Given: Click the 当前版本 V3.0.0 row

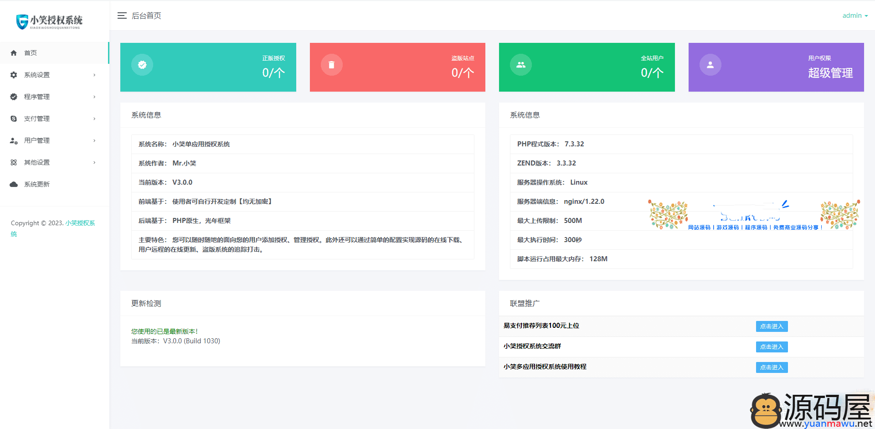Looking at the screenshot, I should pos(303,182).
